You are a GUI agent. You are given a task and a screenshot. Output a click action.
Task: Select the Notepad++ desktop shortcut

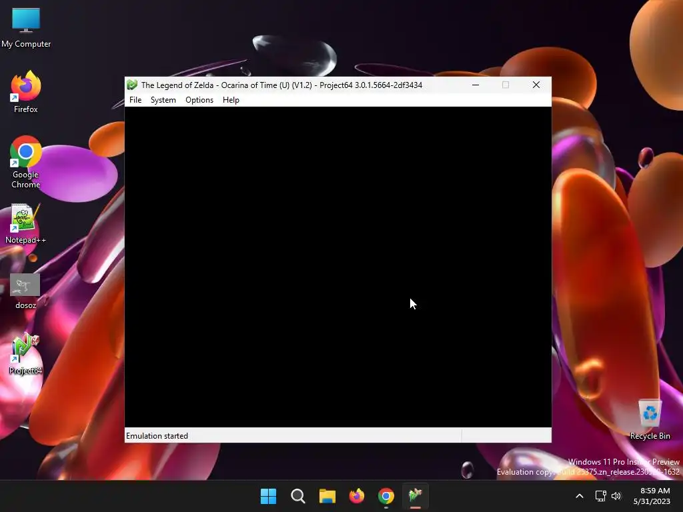[x=26, y=224]
